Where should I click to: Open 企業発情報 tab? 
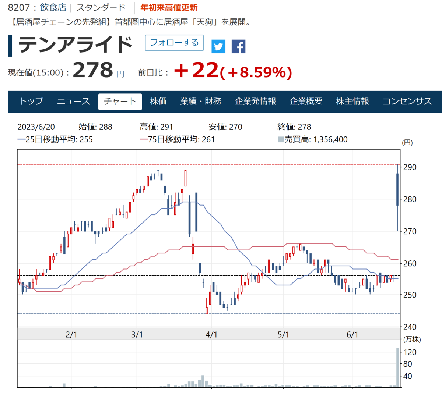tap(255, 102)
